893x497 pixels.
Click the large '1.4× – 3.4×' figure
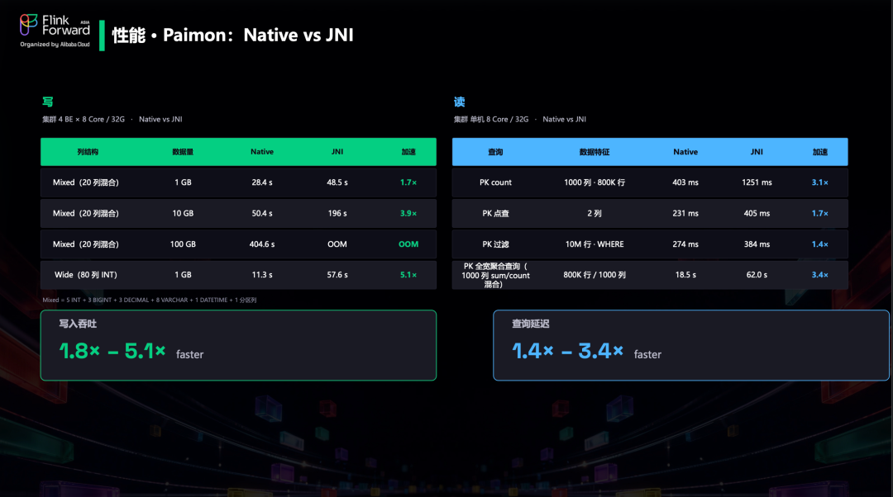tap(567, 351)
